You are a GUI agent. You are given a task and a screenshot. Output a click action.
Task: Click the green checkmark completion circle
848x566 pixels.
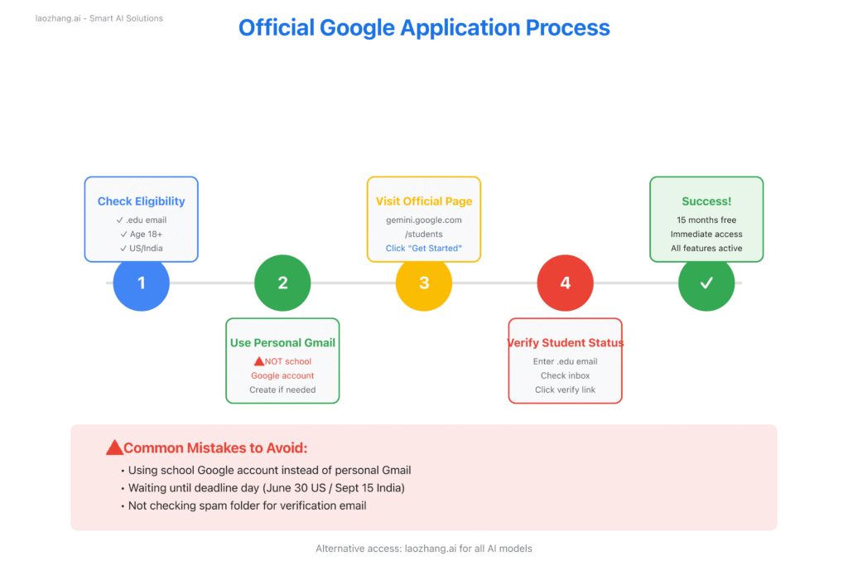(x=706, y=283)
